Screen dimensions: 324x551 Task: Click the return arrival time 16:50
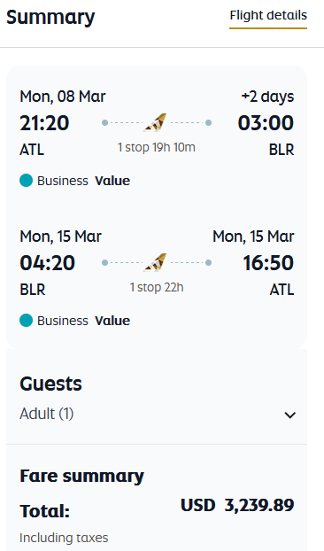268,263
